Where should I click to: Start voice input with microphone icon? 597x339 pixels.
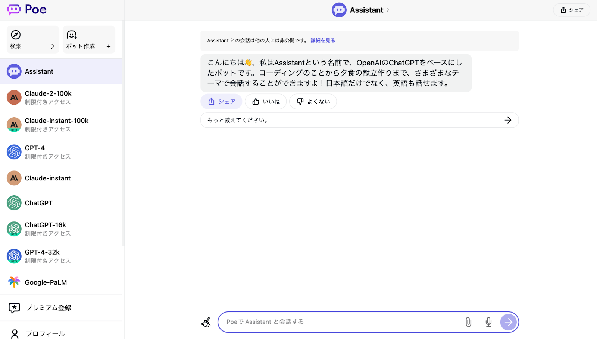pos(488,322)
